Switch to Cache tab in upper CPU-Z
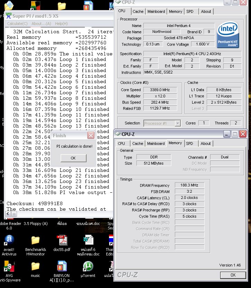Viewport: 251px width, 288px height. pyautogui.click(x=138, y=11)
